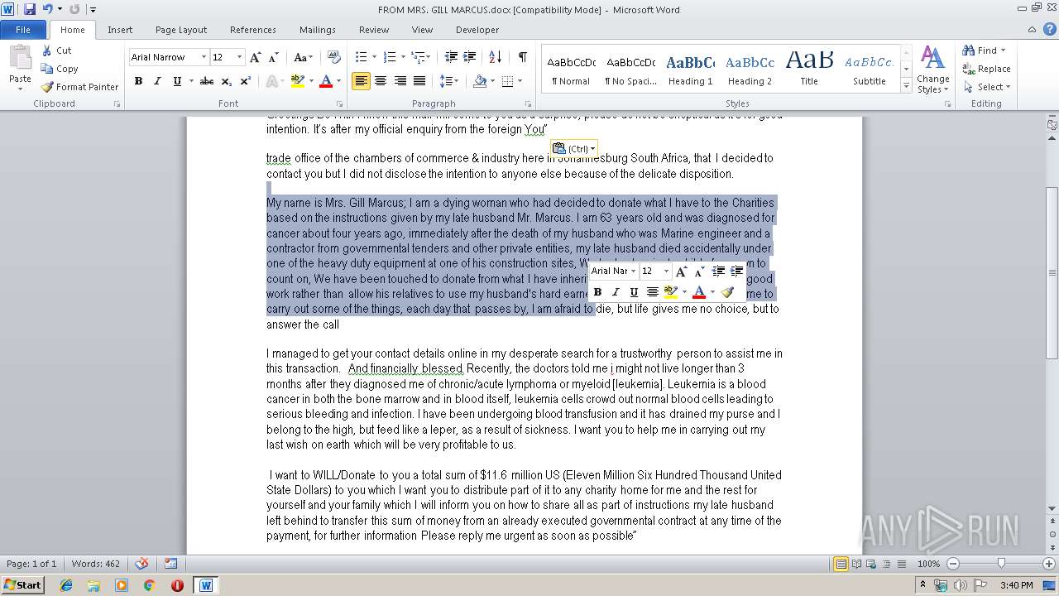The width and height of the screenshot is (1059, 596).
Task: Toggle Underline in the ribbon
Action: click(177, 81)
